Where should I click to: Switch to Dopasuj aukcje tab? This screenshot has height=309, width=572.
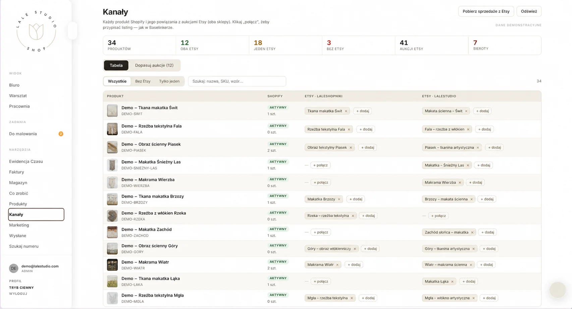(x=154, y=65)
